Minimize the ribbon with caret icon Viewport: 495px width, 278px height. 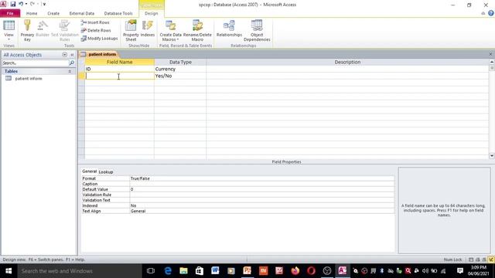point(483,13)
